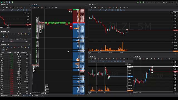Switch to second workspace tab at bottom
This screenshot has width=178, height=100.
[15, 96]
